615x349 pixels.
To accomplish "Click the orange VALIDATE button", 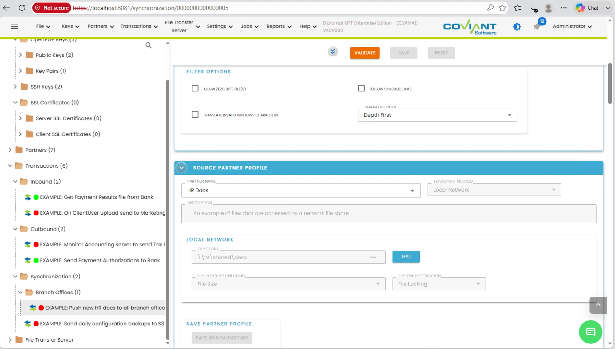I will coord(365,53).
